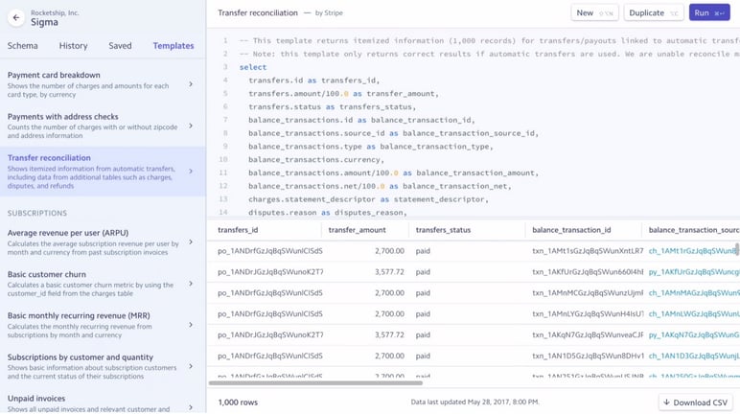
Task: Run the query with the Run button
Action: pos(709,12)
